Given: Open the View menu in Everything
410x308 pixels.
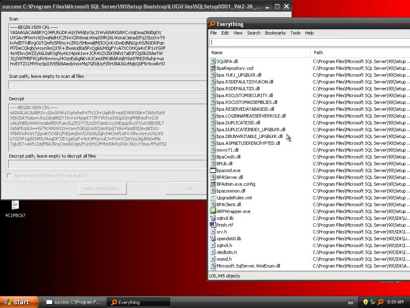Looking at the screenshot, I should coord(238,33).
